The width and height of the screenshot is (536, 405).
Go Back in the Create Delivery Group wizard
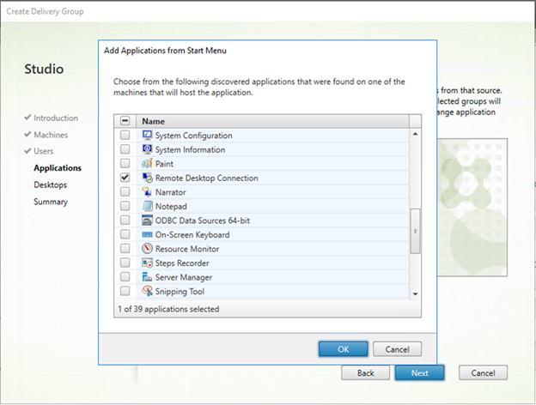click(365, 373)
